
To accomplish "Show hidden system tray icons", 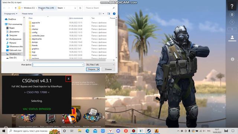I will pyautogui.click(x=178, y=131).
